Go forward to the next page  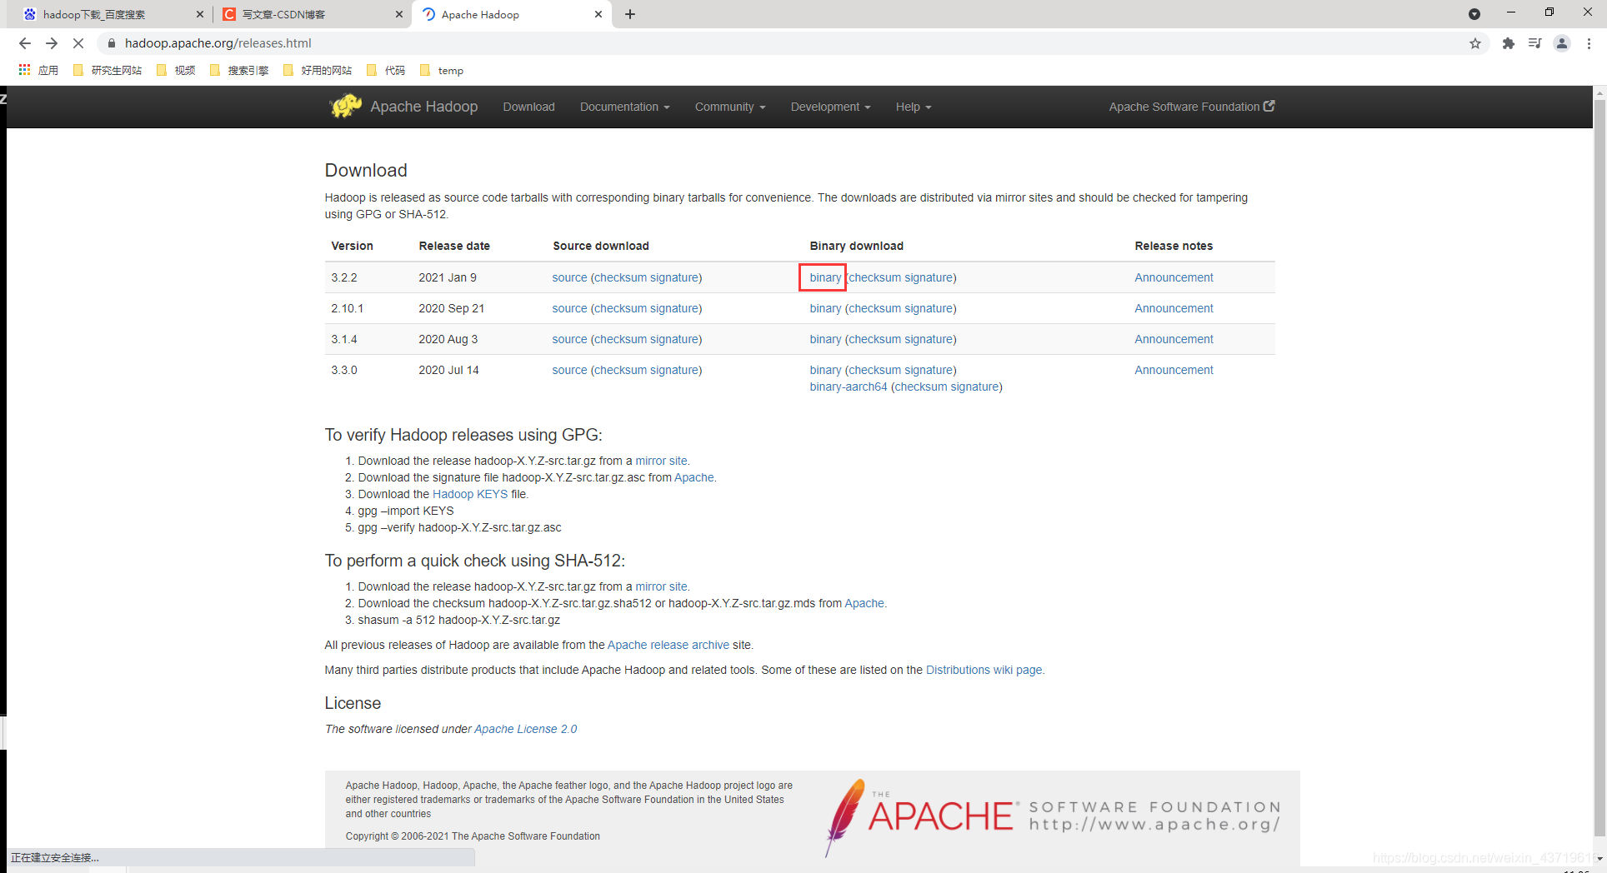click(x=52, y=43)
